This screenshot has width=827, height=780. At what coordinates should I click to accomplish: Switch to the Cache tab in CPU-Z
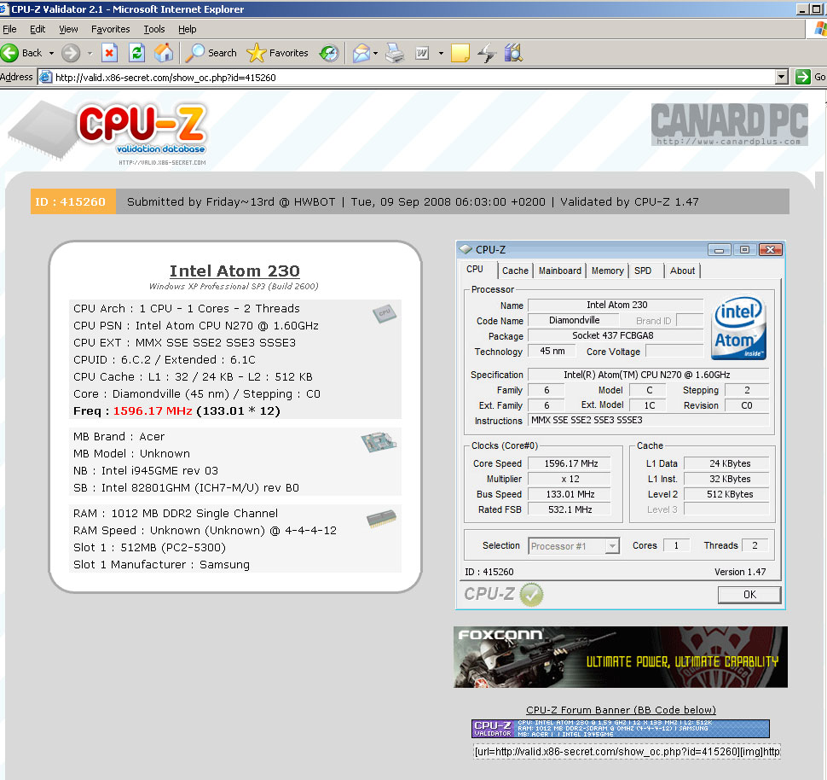click(x=515, y=271)
